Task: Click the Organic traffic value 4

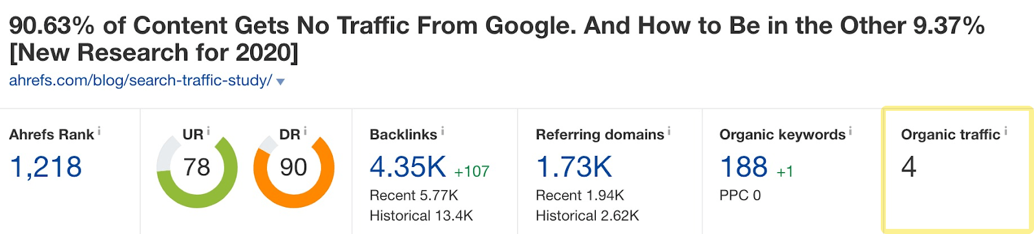Action: (x=909, y=167)
